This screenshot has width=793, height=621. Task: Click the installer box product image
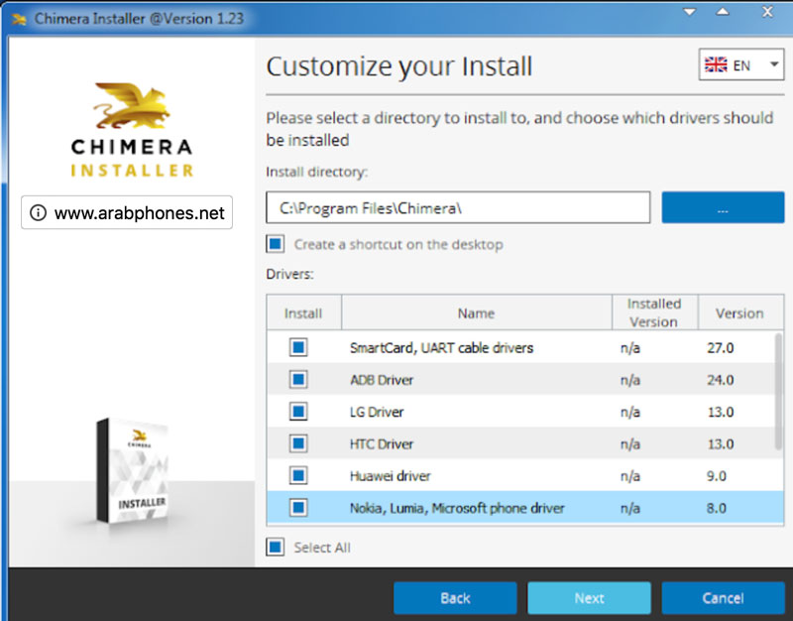(132, 470)
